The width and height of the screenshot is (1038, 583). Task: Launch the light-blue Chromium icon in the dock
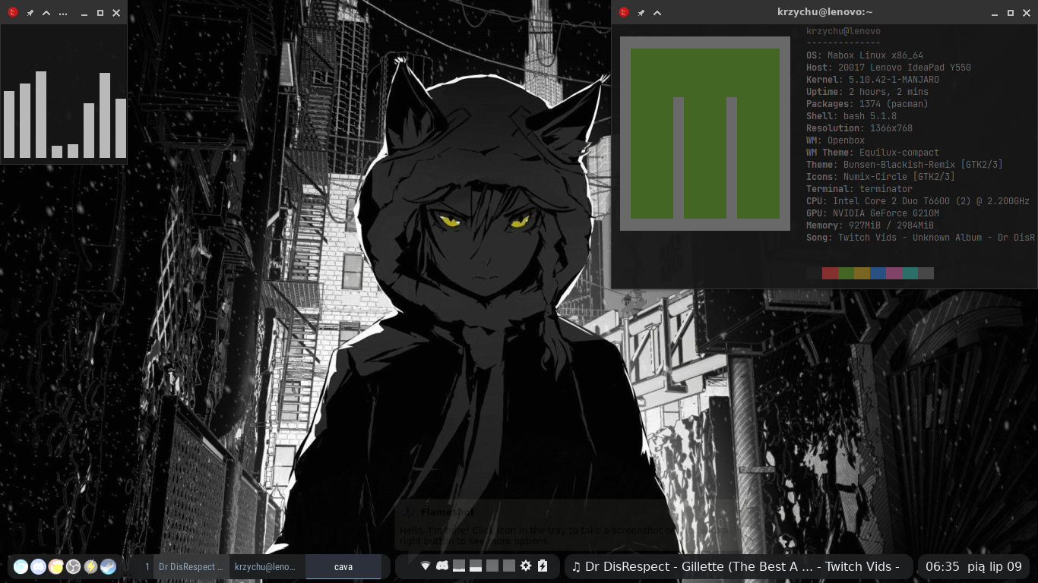21,566
